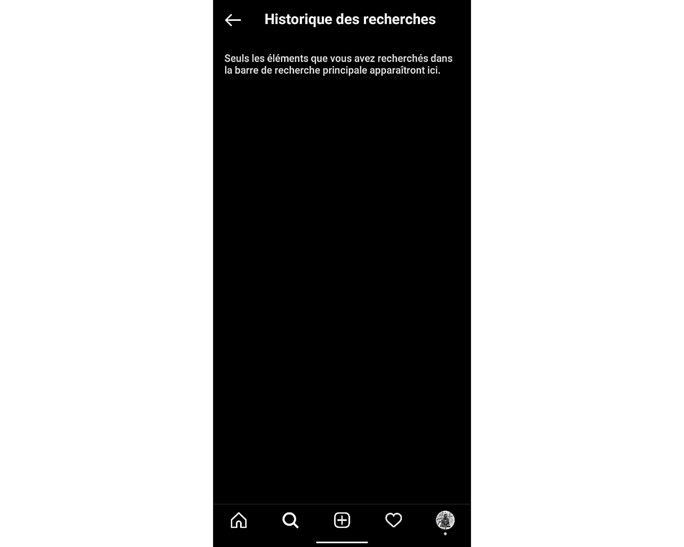Open the Notifications heart icon
The image size is (684, 547).
click(x=393, y=520)
